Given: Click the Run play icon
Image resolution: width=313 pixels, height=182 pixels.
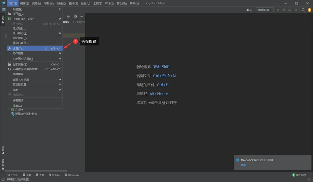Looking at the screenshot, I should [278, 10].
